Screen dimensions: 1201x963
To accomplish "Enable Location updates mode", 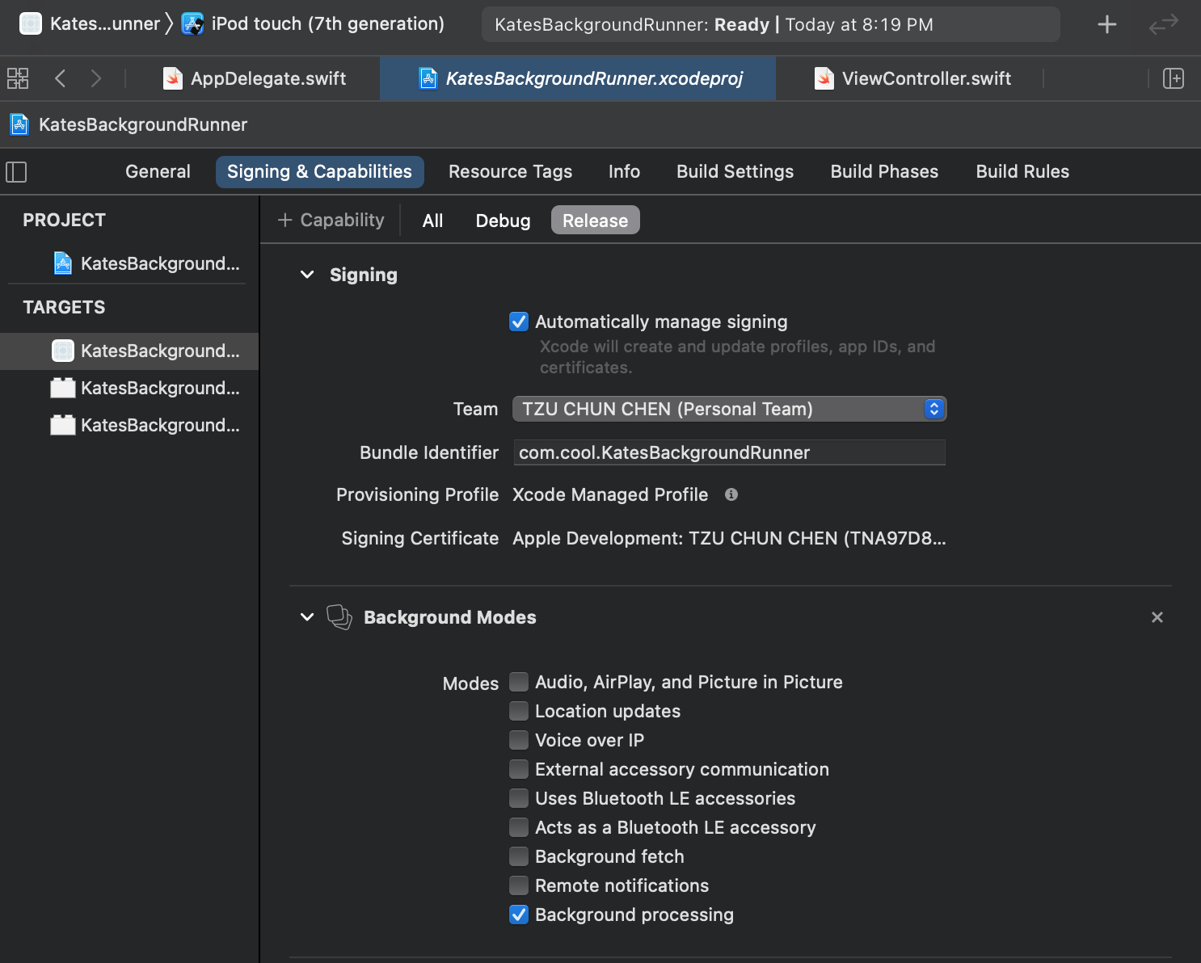I will coord(519,712).
